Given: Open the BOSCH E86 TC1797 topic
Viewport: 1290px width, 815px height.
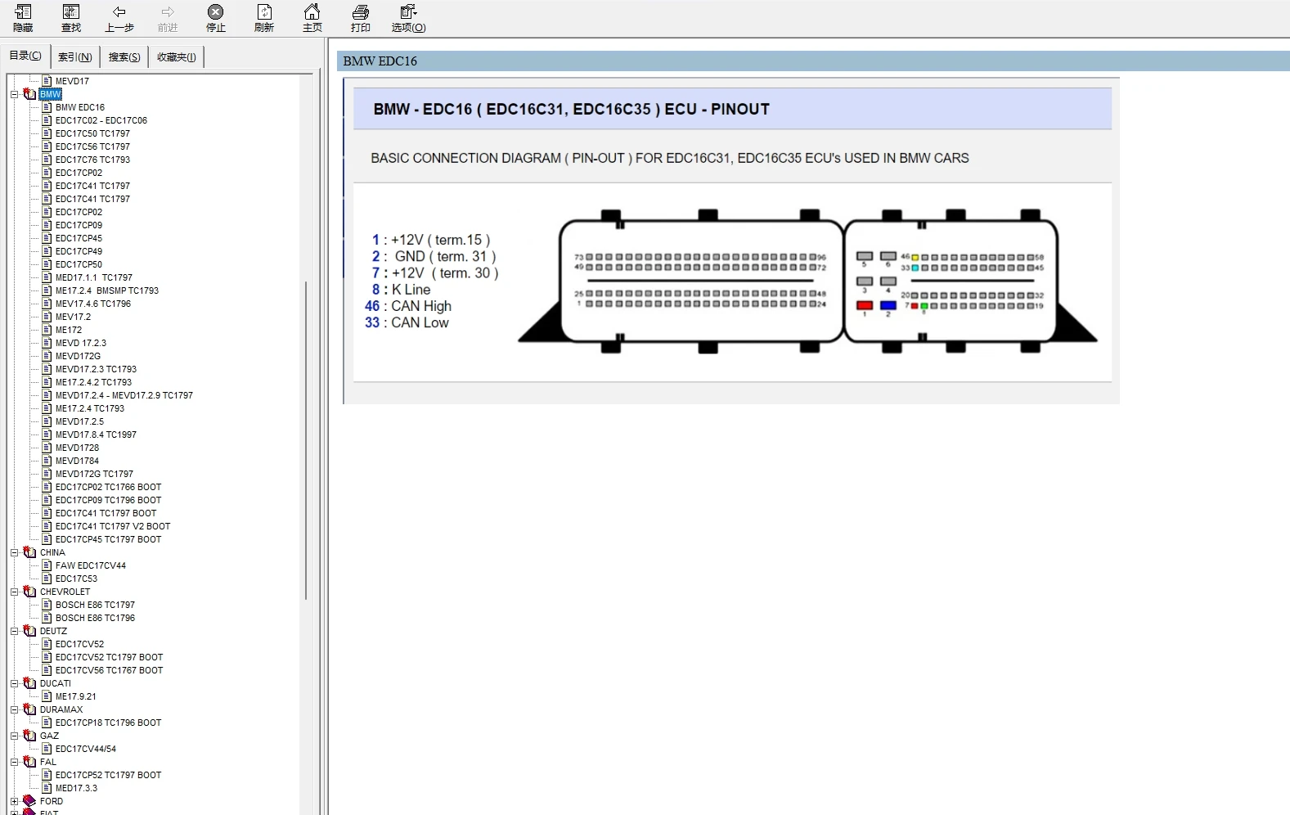Looking at the screenshot, I should coord(95,605).
